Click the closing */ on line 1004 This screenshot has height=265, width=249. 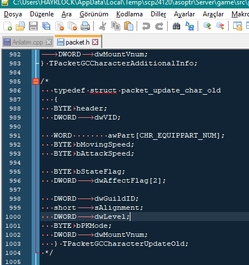[x=49, y=253]
